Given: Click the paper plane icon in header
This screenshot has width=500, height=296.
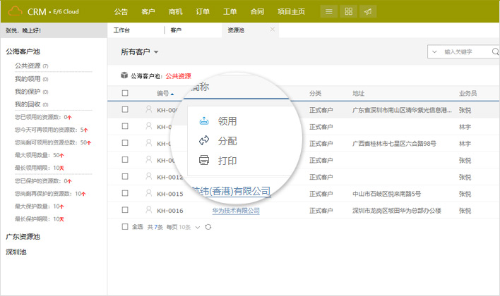Looking at the screenshot, I should [368, 12].
